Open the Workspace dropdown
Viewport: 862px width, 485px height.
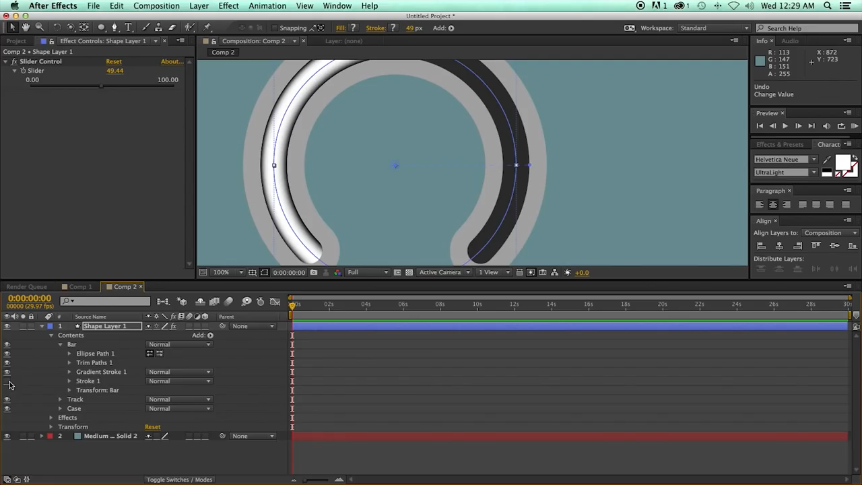tap(714, 28)
